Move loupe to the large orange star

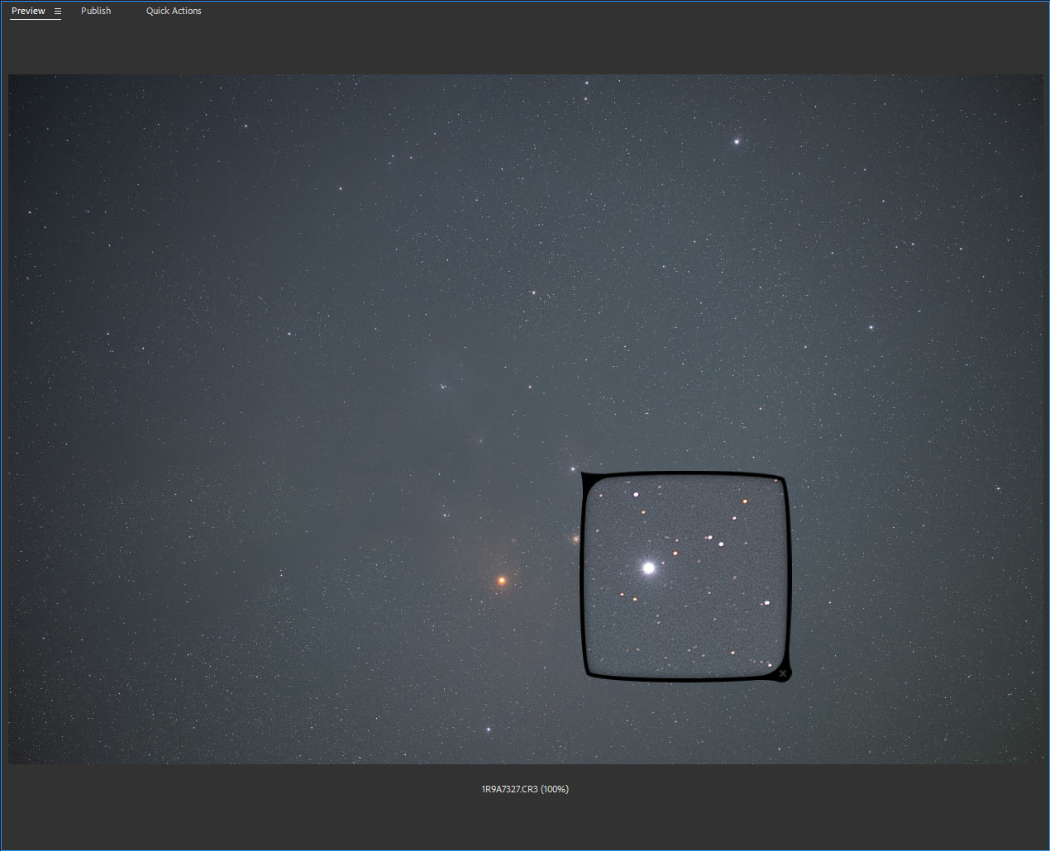click(x=501, y=581)
